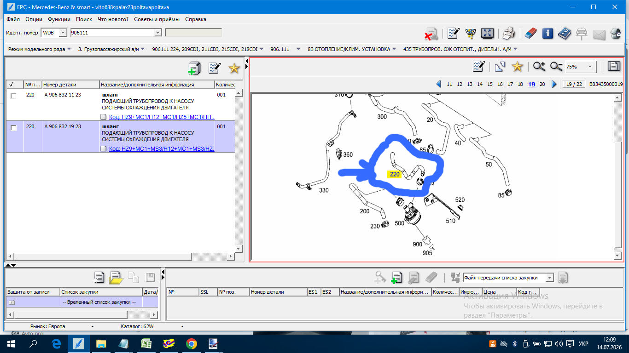
Task: Open the Что нового? menu
Action: coord(113,19)
